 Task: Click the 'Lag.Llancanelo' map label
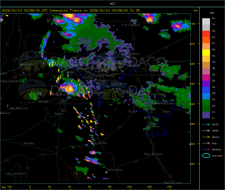coord(16,174)
